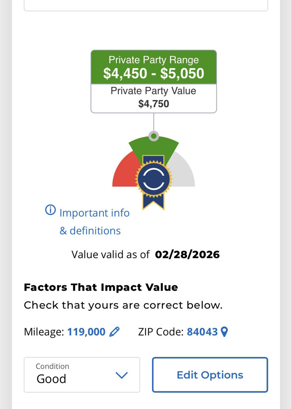Click the gauge pointer dot marker
This screenshot has width=292, height=409.
tap(154, 136)
